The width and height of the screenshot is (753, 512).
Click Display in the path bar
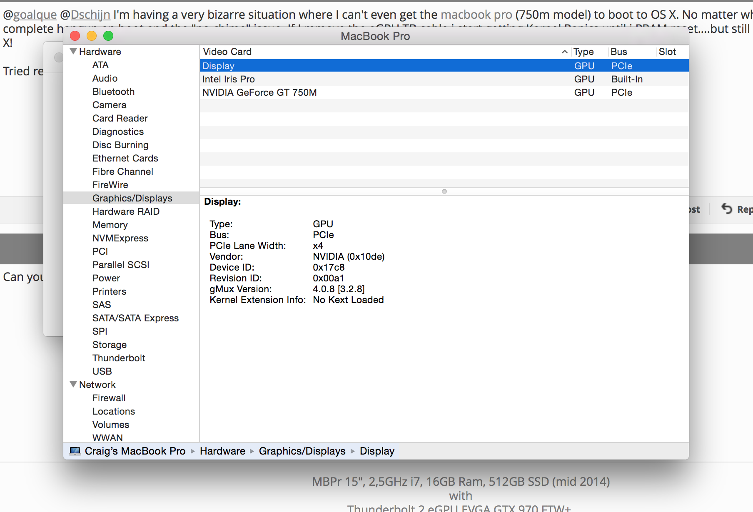pos(377,451)
